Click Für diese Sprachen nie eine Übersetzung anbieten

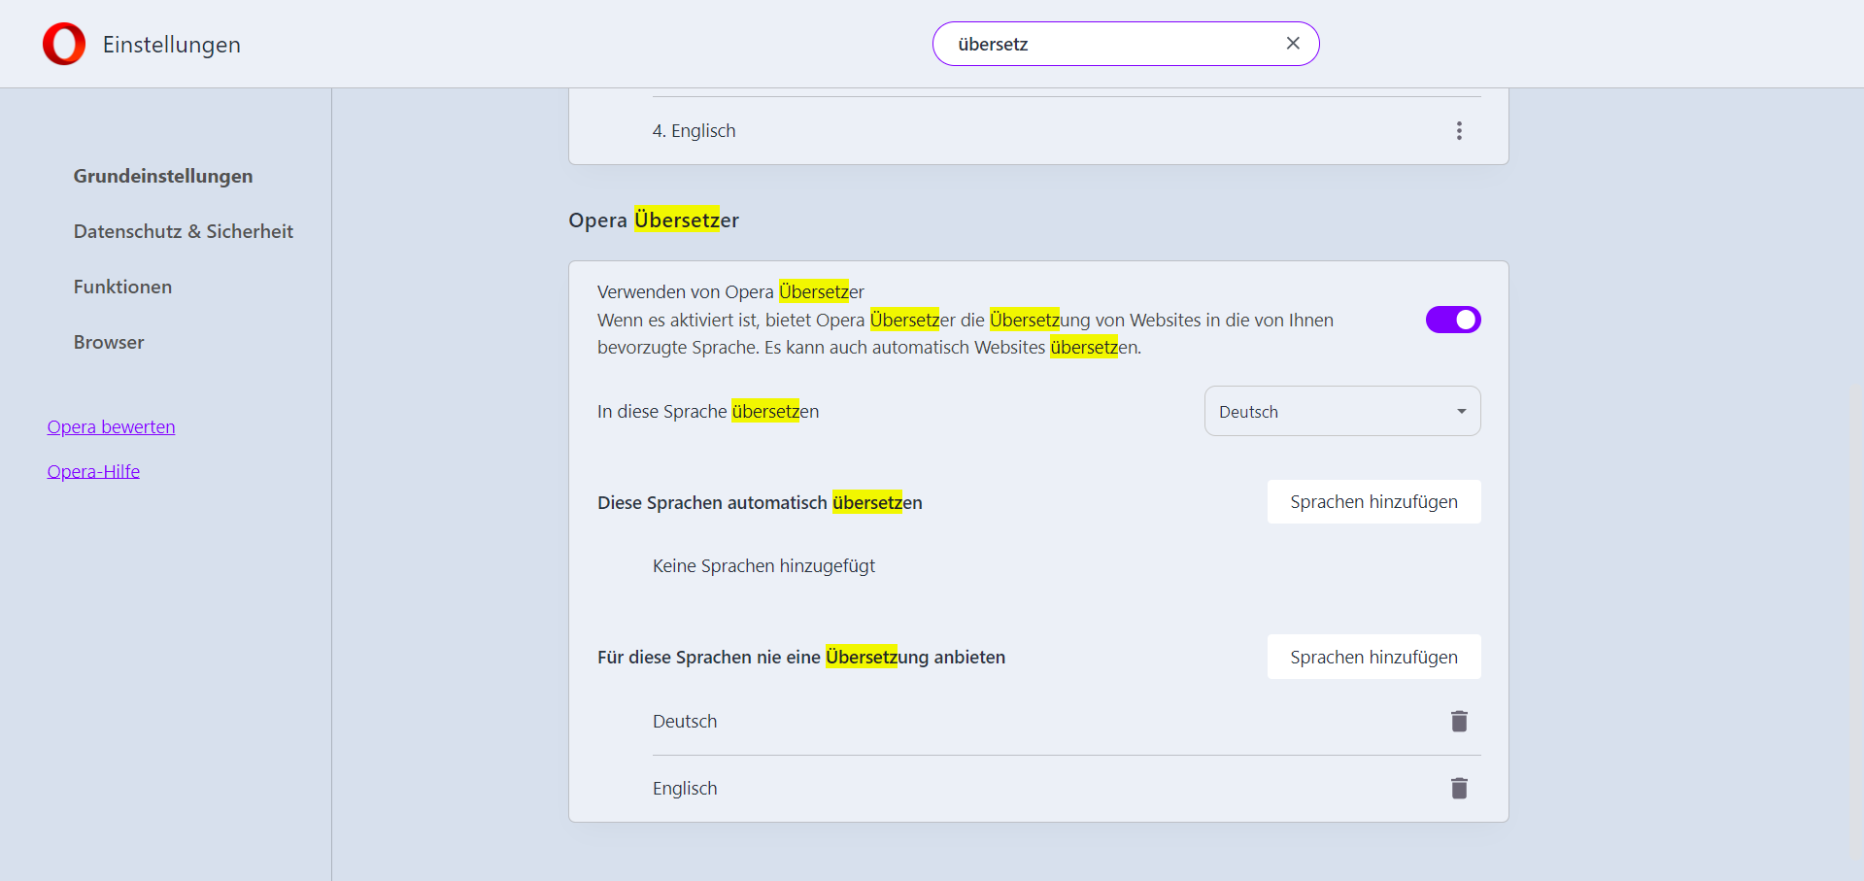801,657
